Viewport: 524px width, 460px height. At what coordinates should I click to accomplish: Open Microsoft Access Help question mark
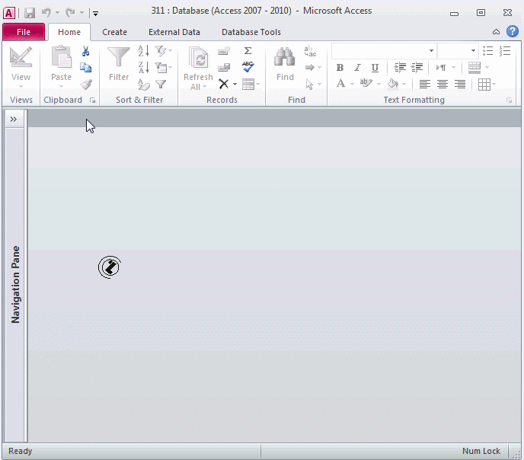coord(513,32)
